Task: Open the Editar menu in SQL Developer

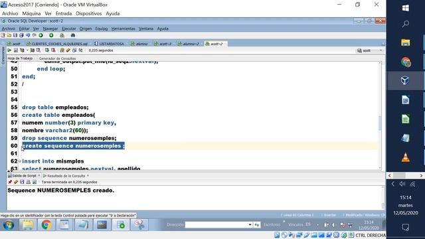Action: 24,29
